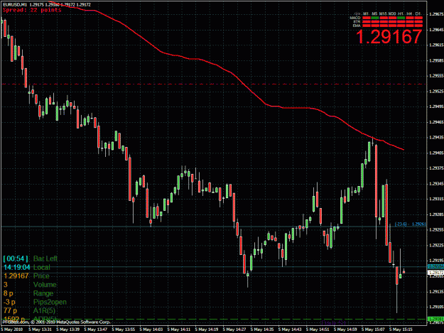
Task: Click the 1.29675 price axis label
Action: point(436,14)
